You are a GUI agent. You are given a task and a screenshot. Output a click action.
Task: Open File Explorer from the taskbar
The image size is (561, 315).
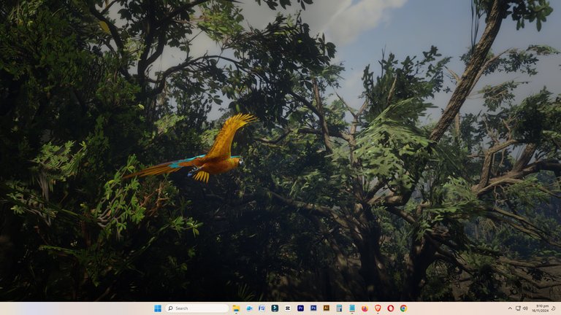(236, 308)
